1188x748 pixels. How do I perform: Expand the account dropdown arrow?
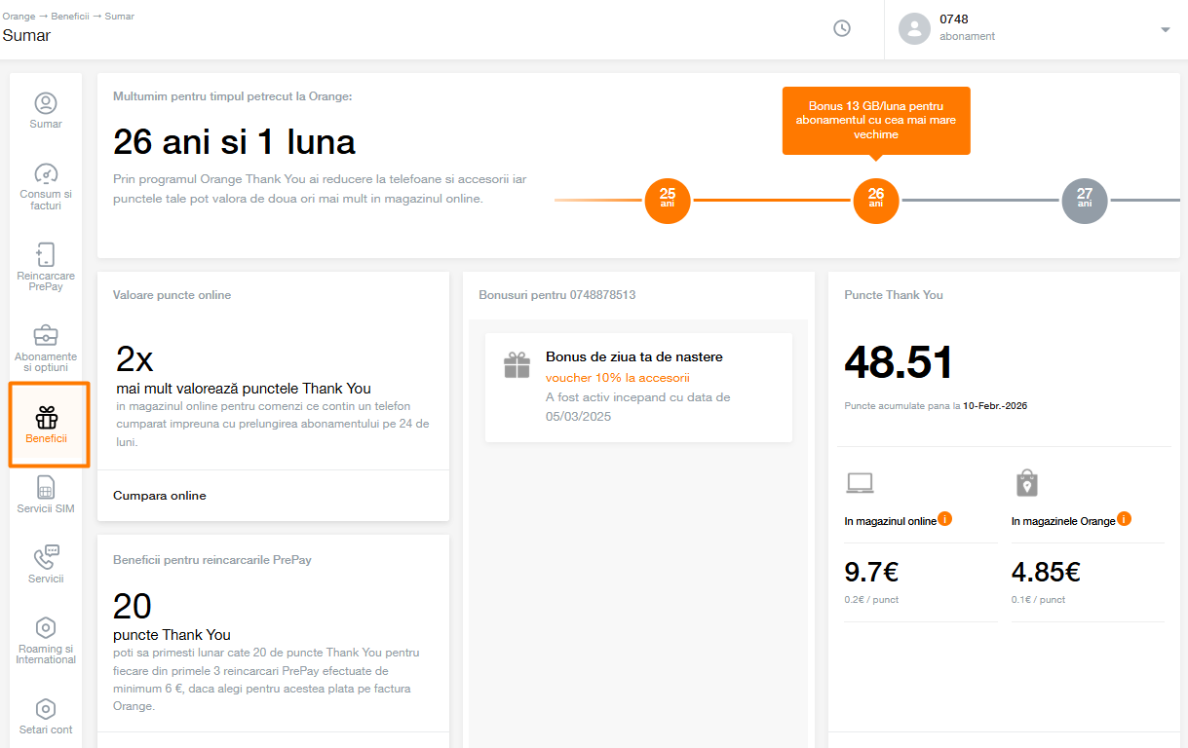point(1165,29)
